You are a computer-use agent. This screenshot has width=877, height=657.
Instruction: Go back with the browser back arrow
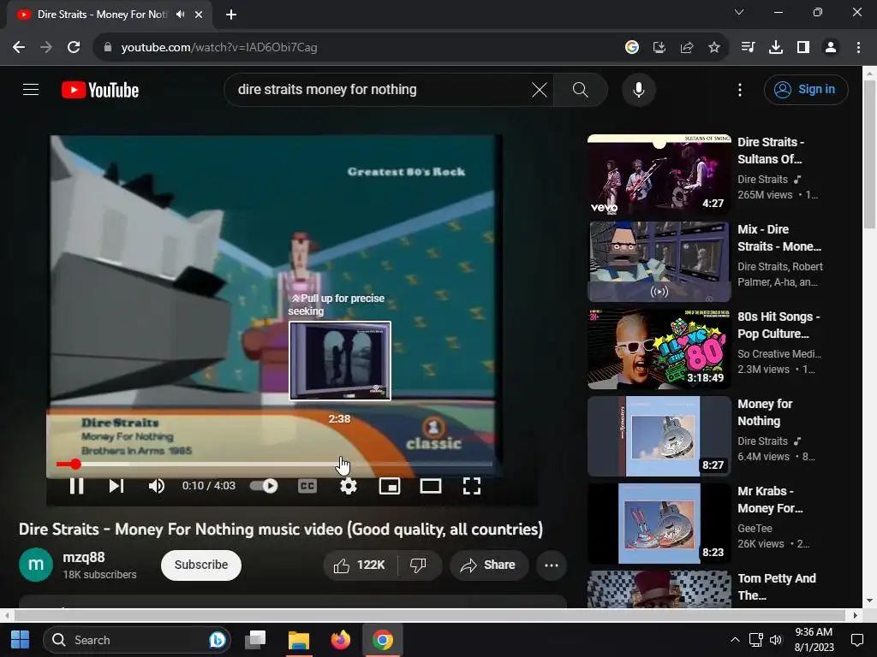[x=19, y=48]
